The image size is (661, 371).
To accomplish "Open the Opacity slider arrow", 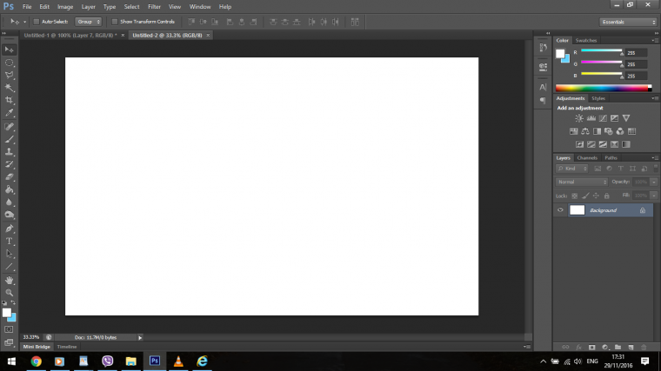I will [x=654, y=182].
